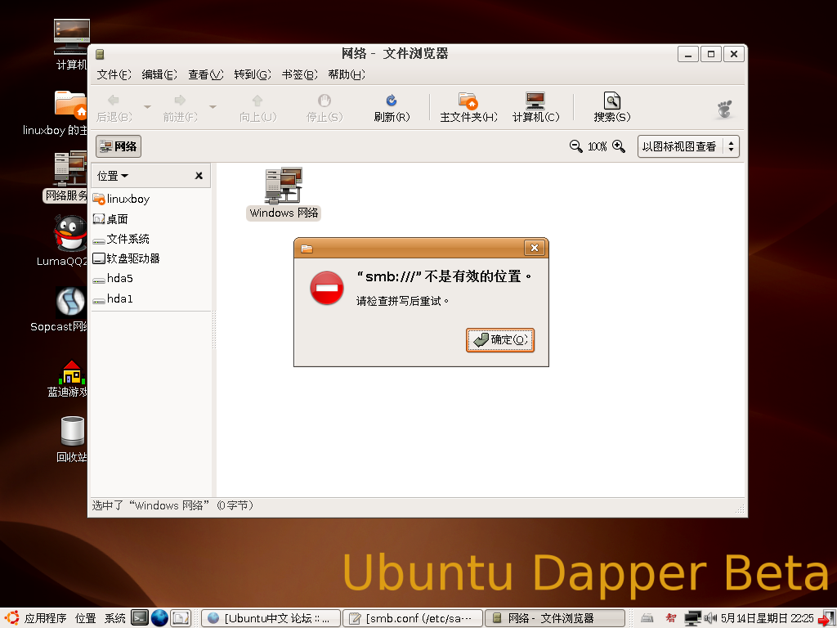The width and height of the screenshot is (837, 628).
Task: Click the Sopcast desktop icon
Action: point(71,301)
